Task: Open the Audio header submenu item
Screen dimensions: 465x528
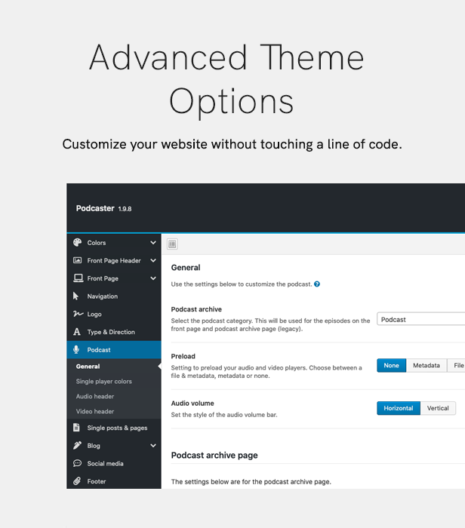Action: (x=95, y=396)
